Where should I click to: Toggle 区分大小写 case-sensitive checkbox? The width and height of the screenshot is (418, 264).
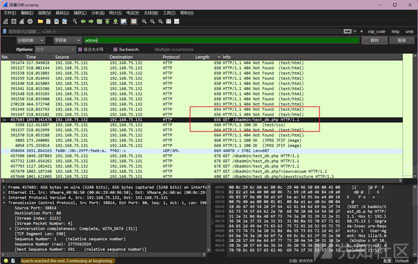click(80, 50)
